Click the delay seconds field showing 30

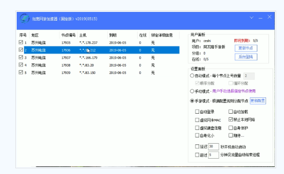pos(213,146)
